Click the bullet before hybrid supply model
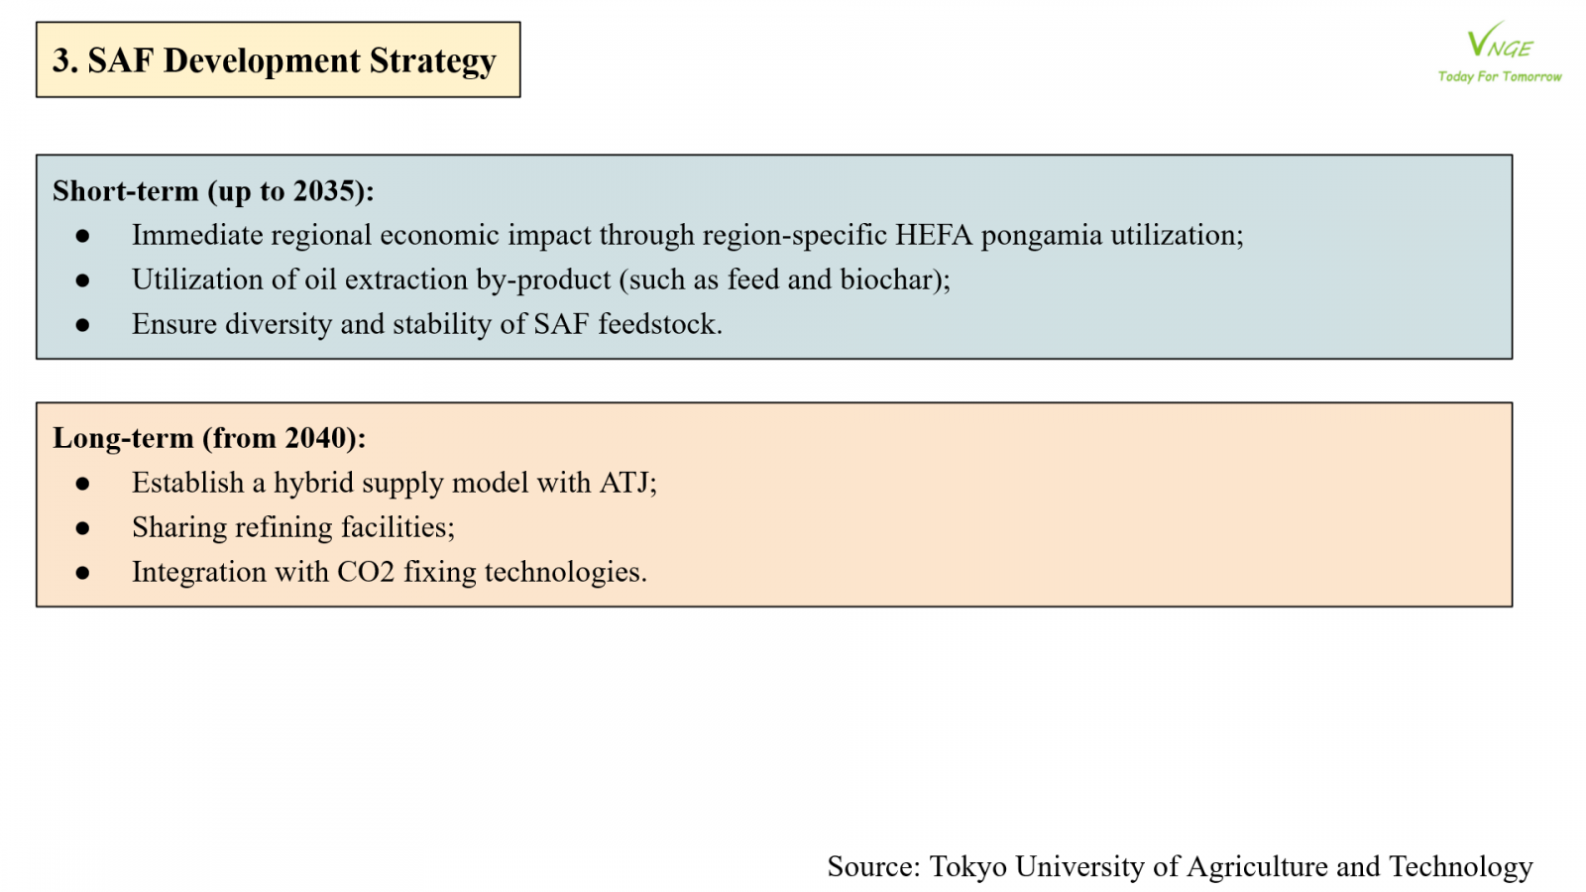 tap(82, 484)
